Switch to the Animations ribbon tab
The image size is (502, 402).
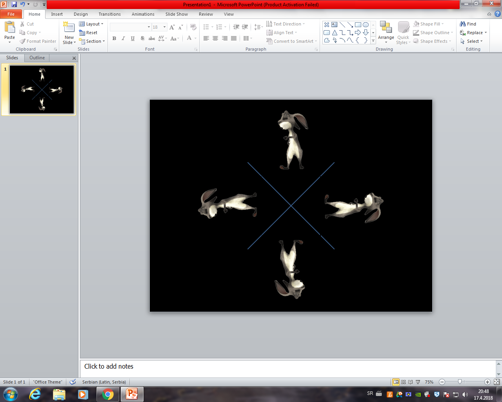tap(143, 14)
